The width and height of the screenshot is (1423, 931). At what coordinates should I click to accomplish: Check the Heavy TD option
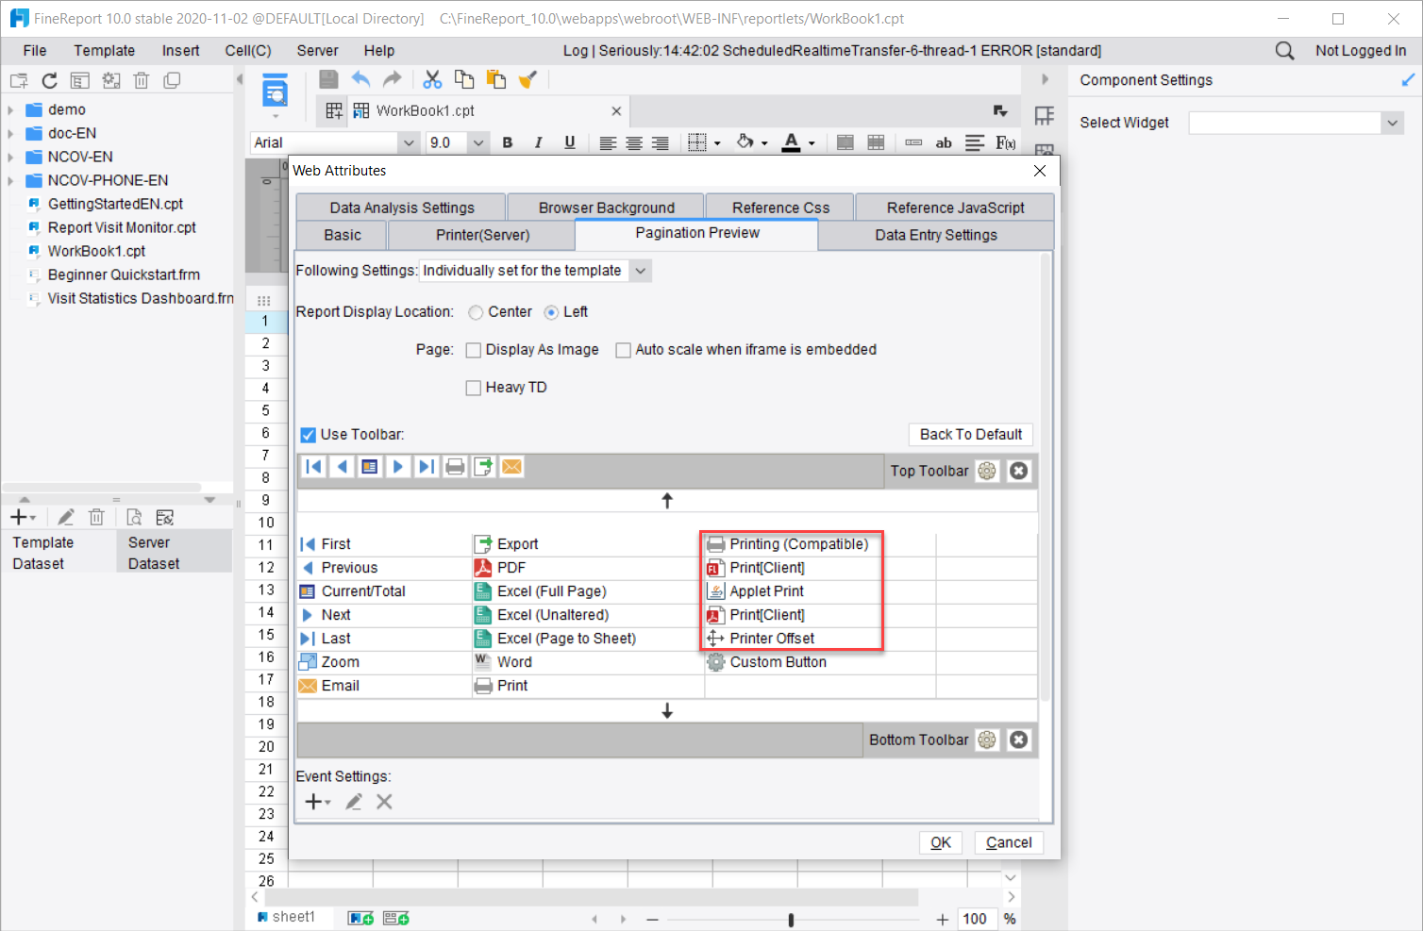(x=474, y=388)
